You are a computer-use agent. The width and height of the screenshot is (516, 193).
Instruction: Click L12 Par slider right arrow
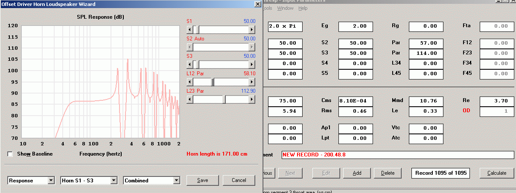click(252, 82)
